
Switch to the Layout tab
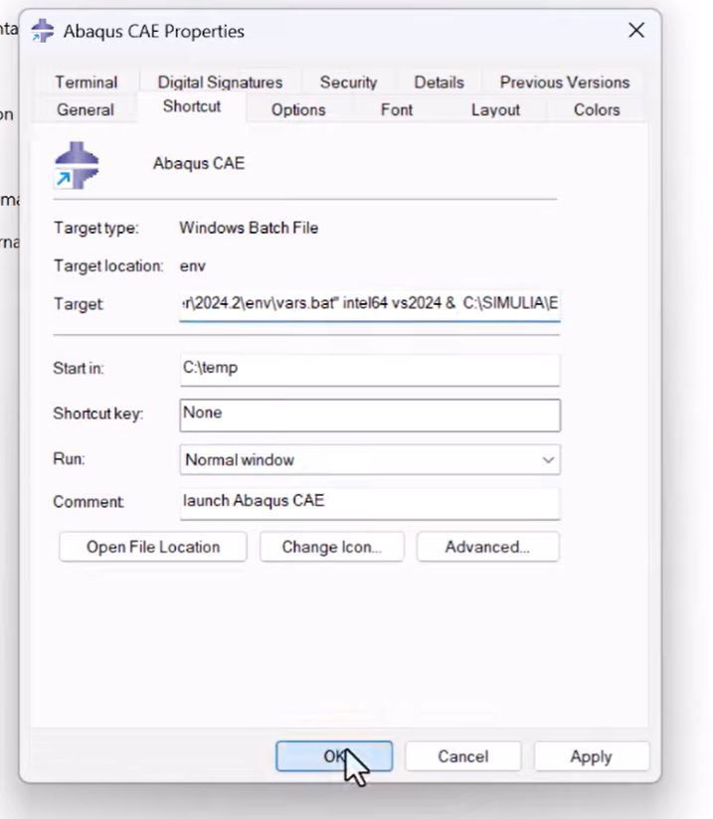point(495,110)
